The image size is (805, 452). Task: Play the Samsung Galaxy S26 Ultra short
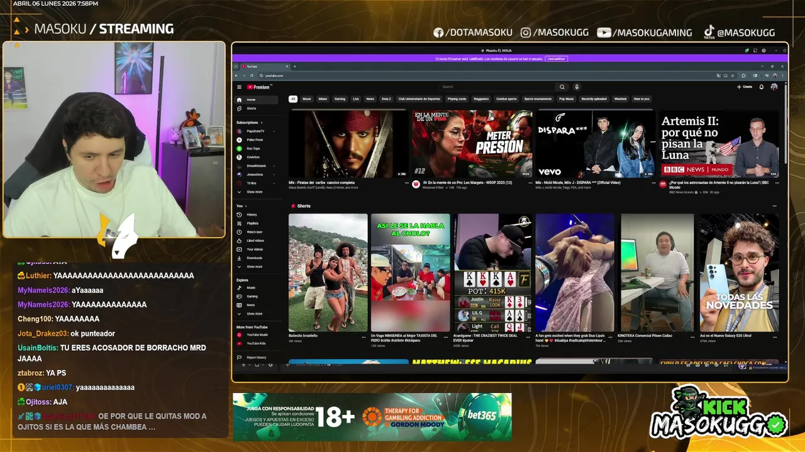pyautogui.click(x=740, y=272)
